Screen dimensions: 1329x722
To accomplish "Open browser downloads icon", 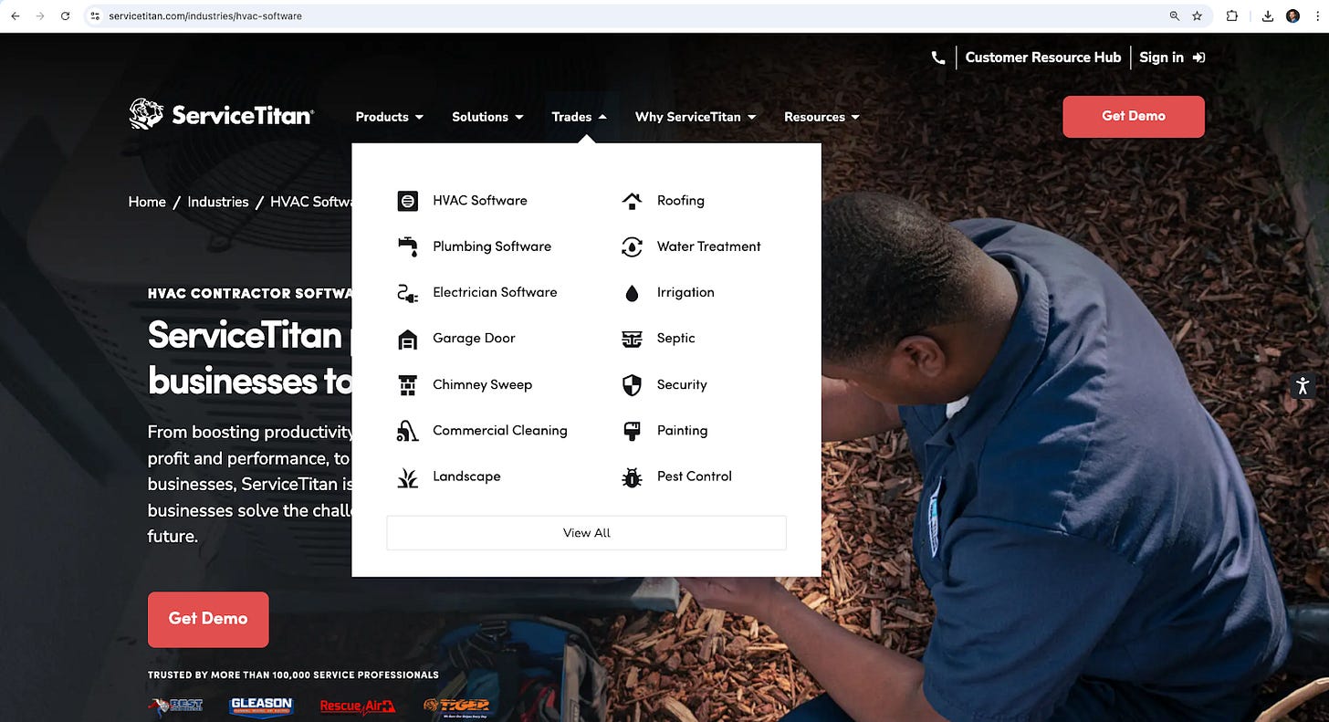I will point(1268,16).
